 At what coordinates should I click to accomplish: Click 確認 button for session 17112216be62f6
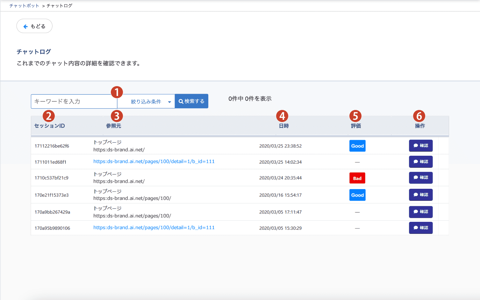pyautogui.click(x=420, y=146)
